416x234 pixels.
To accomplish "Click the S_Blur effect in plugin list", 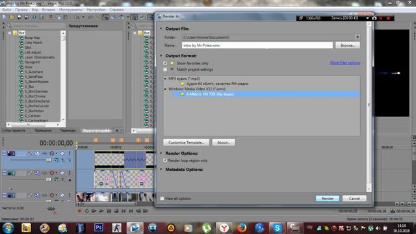I will click(x=29, y=86).
